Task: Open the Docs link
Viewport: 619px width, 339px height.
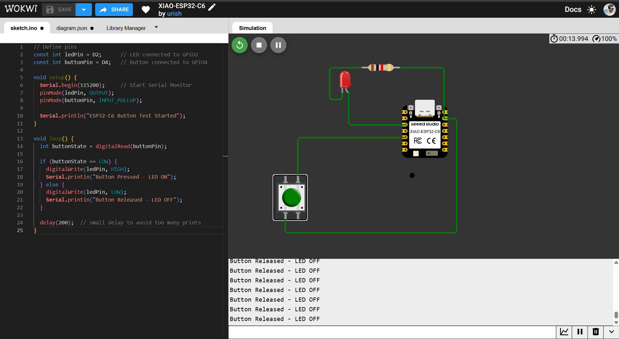Action: click(573, 10)
